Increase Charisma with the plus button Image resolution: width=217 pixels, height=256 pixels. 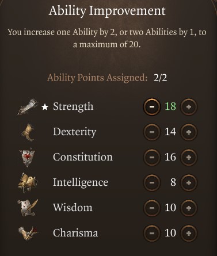click(189, 233)
